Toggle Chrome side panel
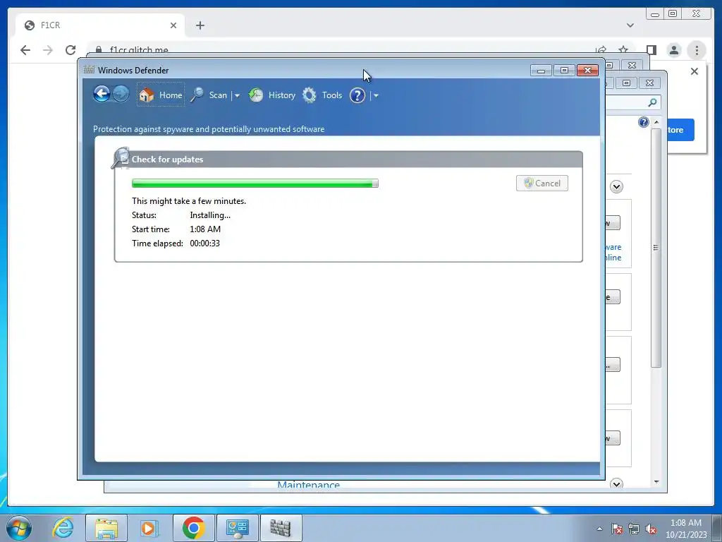Image resolution: width=722 pixels, height=542 pixels. (651, 50)
